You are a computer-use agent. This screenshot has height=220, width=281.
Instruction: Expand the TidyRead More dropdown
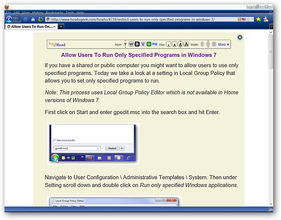click(x=223, y=44)
